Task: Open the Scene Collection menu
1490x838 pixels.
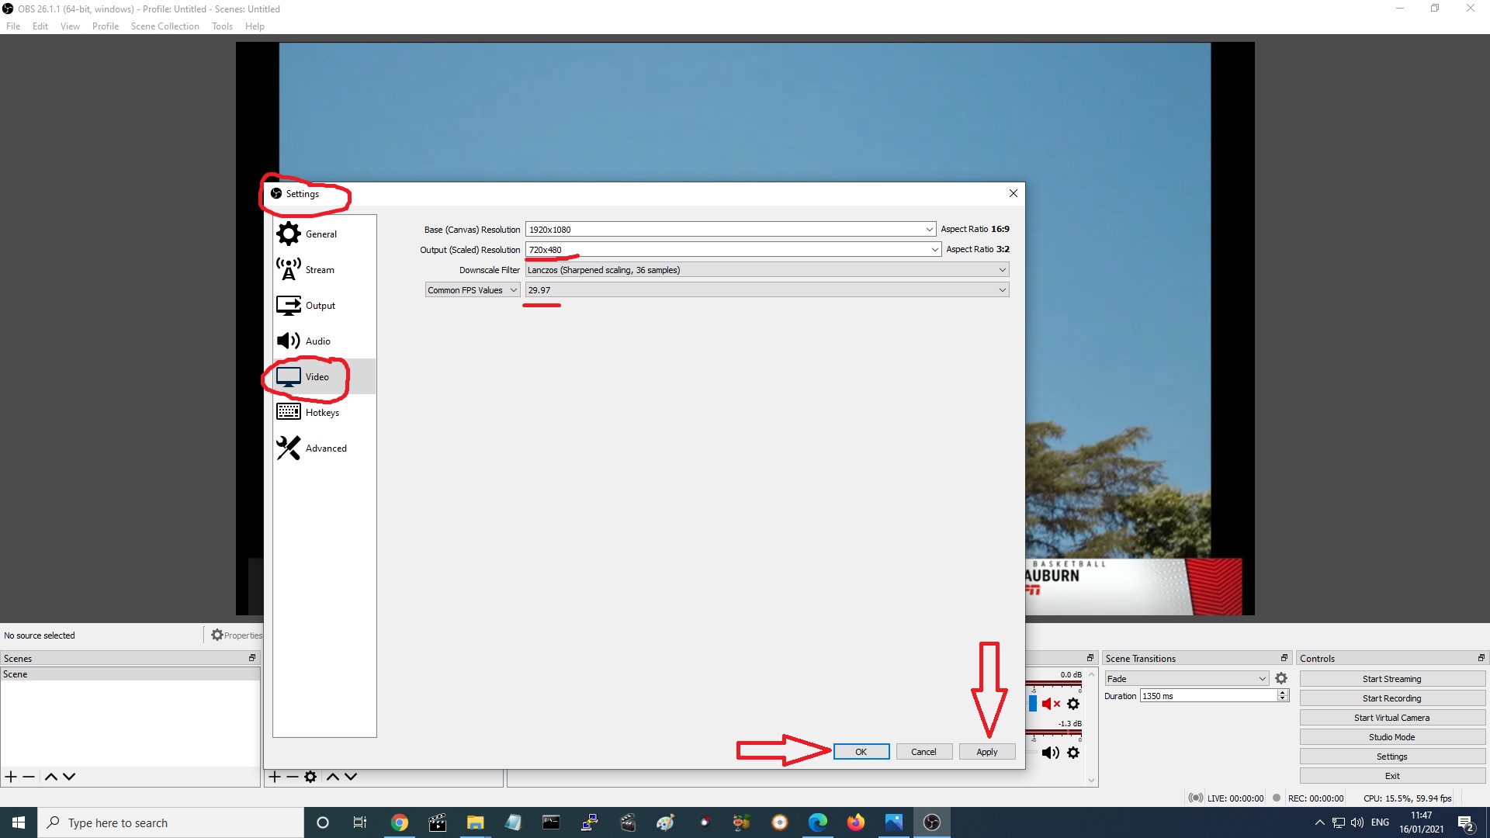Action: pos(165,26)
